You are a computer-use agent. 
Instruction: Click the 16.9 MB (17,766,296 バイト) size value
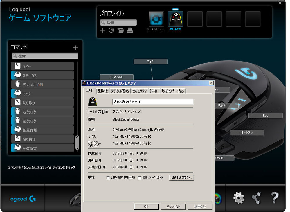point(132,136)
